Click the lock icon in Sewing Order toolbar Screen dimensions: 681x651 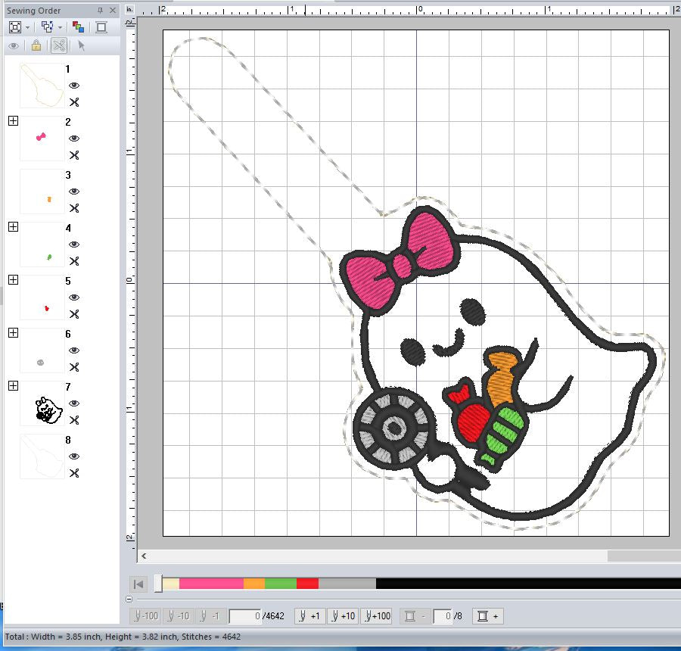pos(36,45)
